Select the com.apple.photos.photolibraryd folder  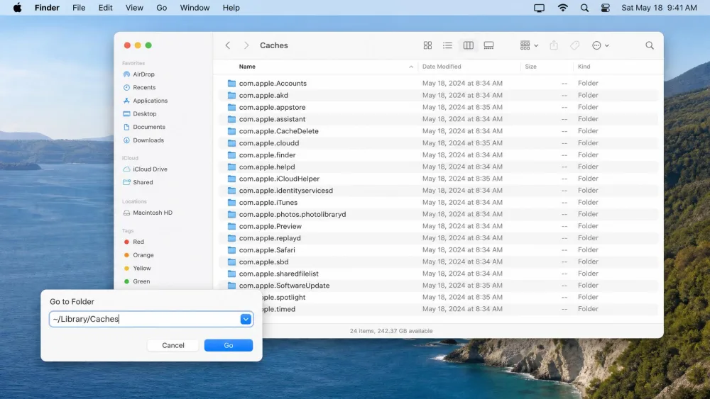[438, 214]
